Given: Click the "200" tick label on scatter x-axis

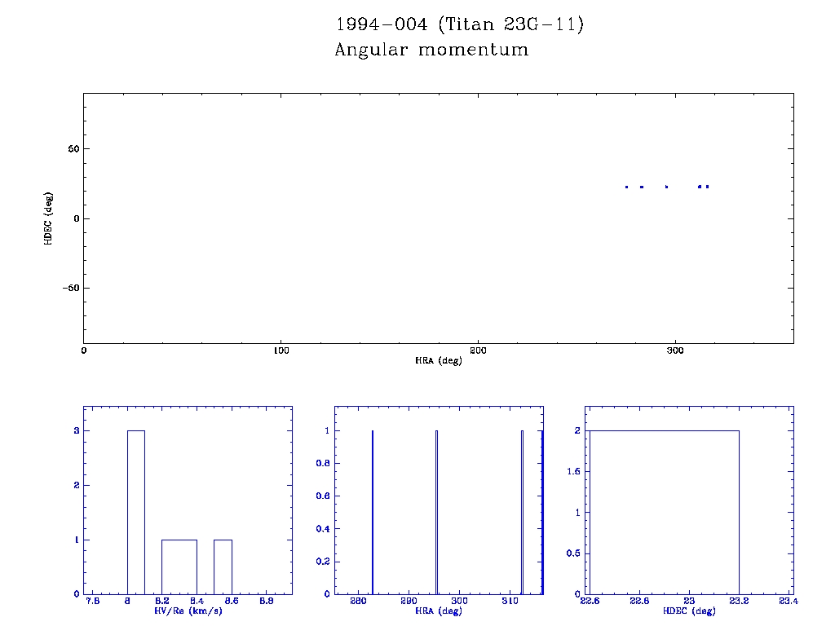Looking at the screenshot, I should pyautogui.click(x=478, y=350).
